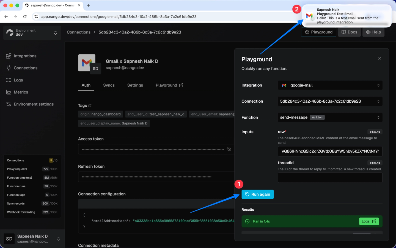Image resolution: width=396 pixels, height=248 pixels.
Task: Switch to the Syncs tab
Action: coord(109,85)
